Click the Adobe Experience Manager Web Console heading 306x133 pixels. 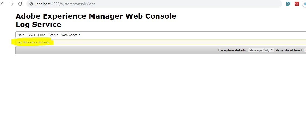click(x=96, y=16)
